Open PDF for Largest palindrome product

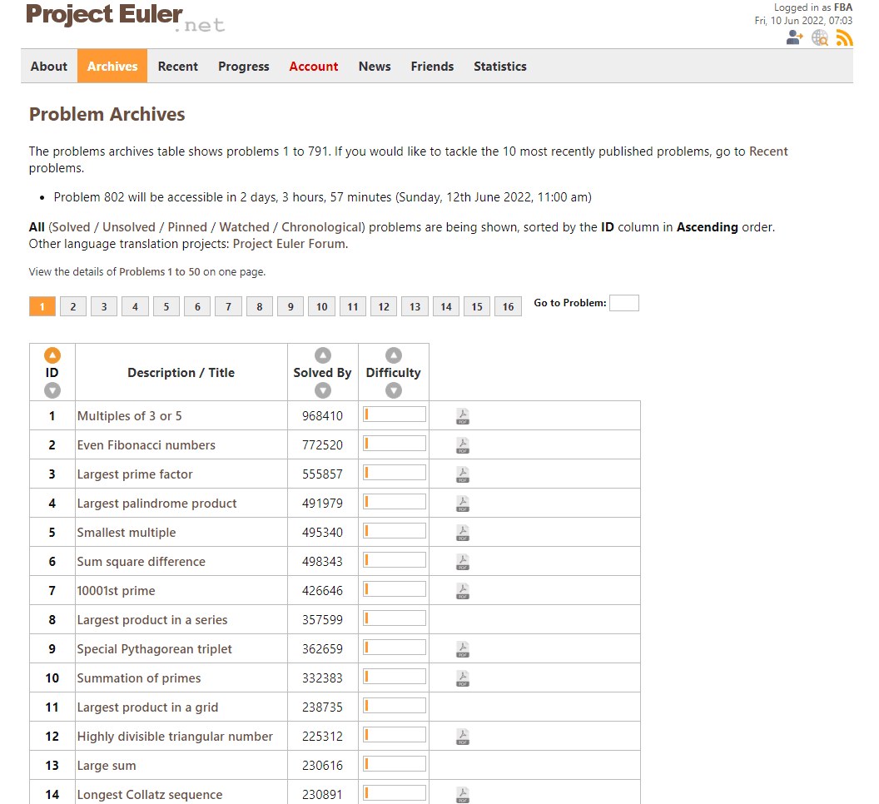pyautogui.click(x=463, y=504)
